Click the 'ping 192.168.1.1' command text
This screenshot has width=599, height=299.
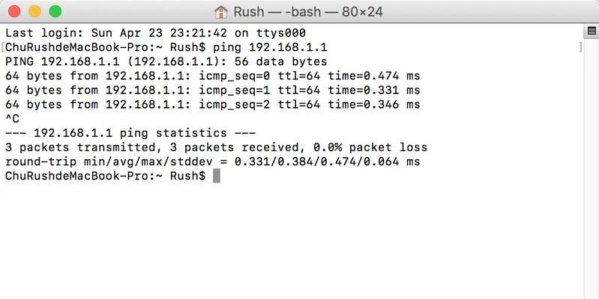tap(270, 48)
